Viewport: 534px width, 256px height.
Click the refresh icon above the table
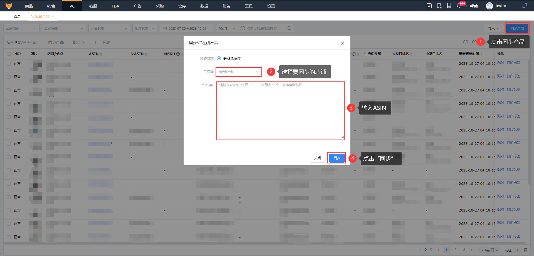pos(466,42)
